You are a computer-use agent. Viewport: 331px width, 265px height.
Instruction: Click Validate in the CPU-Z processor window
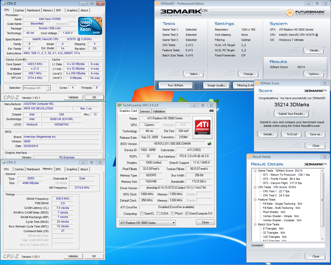[73, 97]
